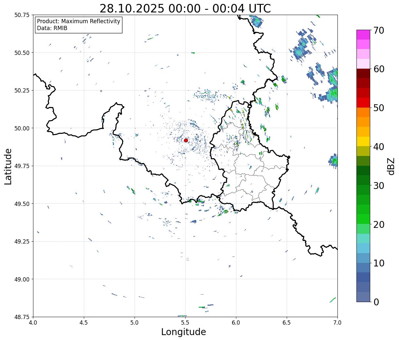Pick the bright red swatch just above 50 dBZ

click(x=363, y=103)
